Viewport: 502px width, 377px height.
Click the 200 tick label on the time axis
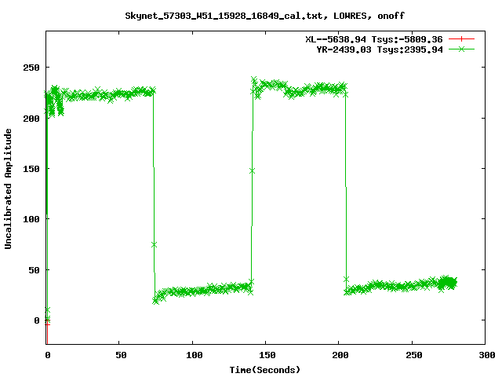[x=340, y=355]
